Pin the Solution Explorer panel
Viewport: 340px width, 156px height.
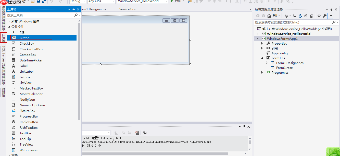[x=331, y=9]
